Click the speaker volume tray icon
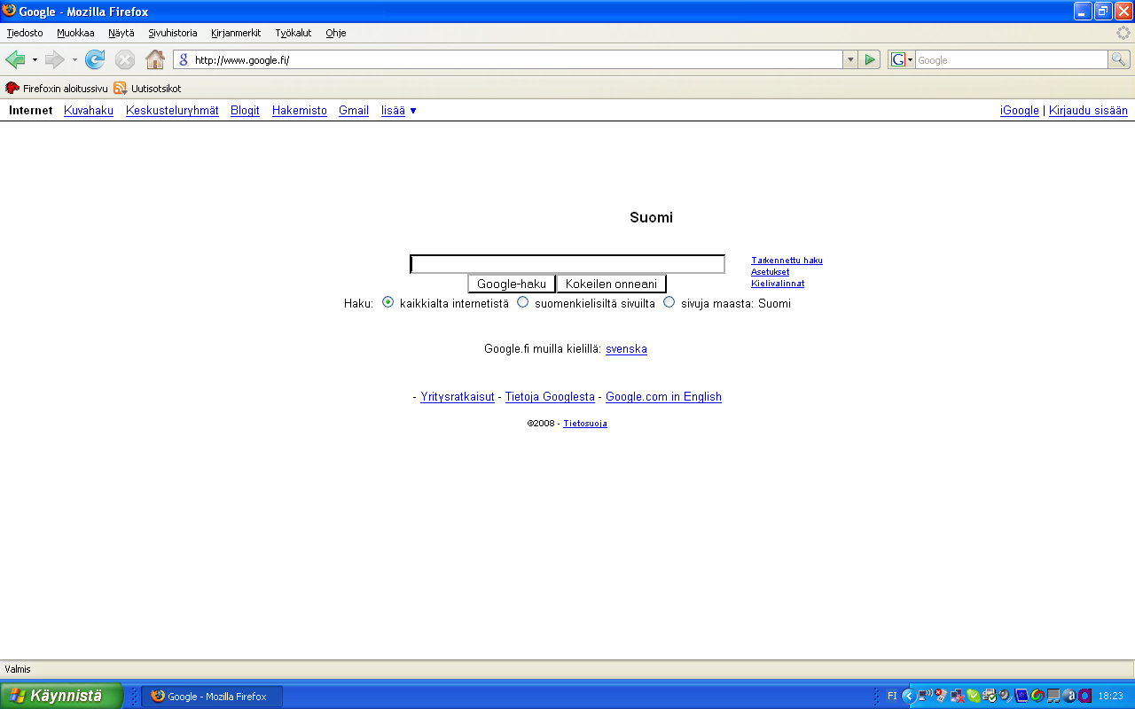Viewport: 1135px width, 709px height. tap(1005, 696)
